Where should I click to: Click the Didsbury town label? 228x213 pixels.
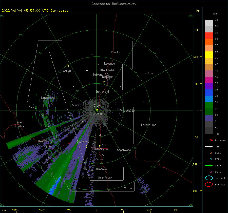[x=96, y=113]
